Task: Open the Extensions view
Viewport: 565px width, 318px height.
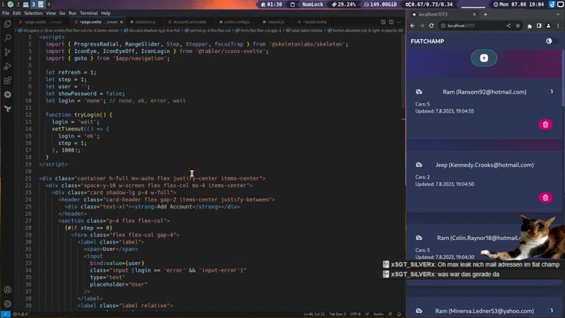Action: point(7,80)
